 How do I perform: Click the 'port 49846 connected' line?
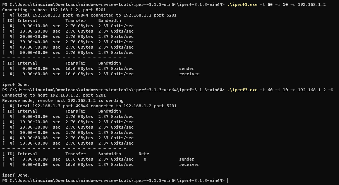[89, 106]
